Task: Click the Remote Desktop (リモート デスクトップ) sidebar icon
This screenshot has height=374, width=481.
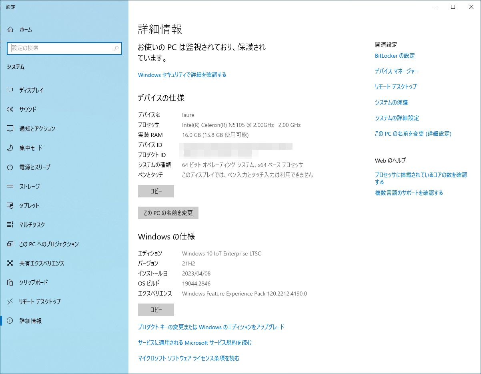Action: click(10, 302)
